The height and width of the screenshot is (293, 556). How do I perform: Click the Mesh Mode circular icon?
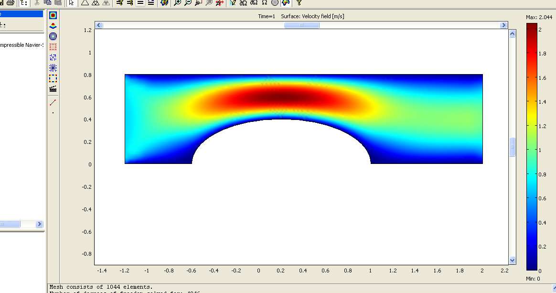coord(275,3)
